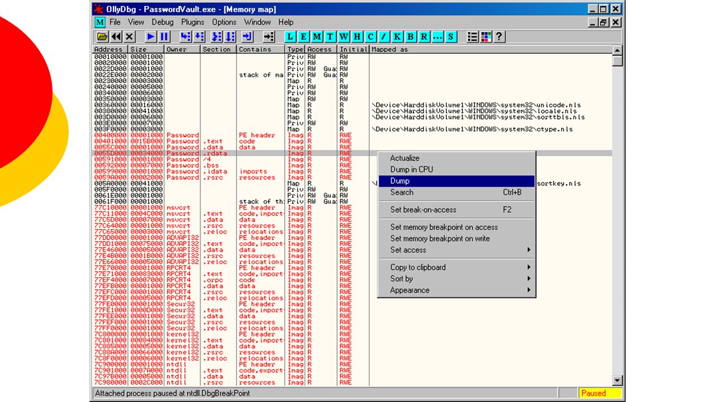Open the Debug menu
715x402 pixels.
pos(163,22)
